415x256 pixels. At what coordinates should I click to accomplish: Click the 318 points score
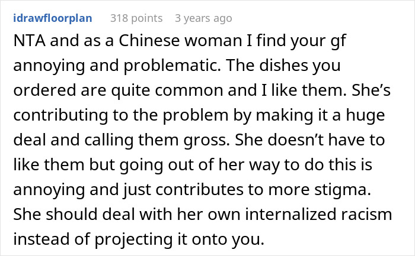pyautogui.click(x=136, y=18)
